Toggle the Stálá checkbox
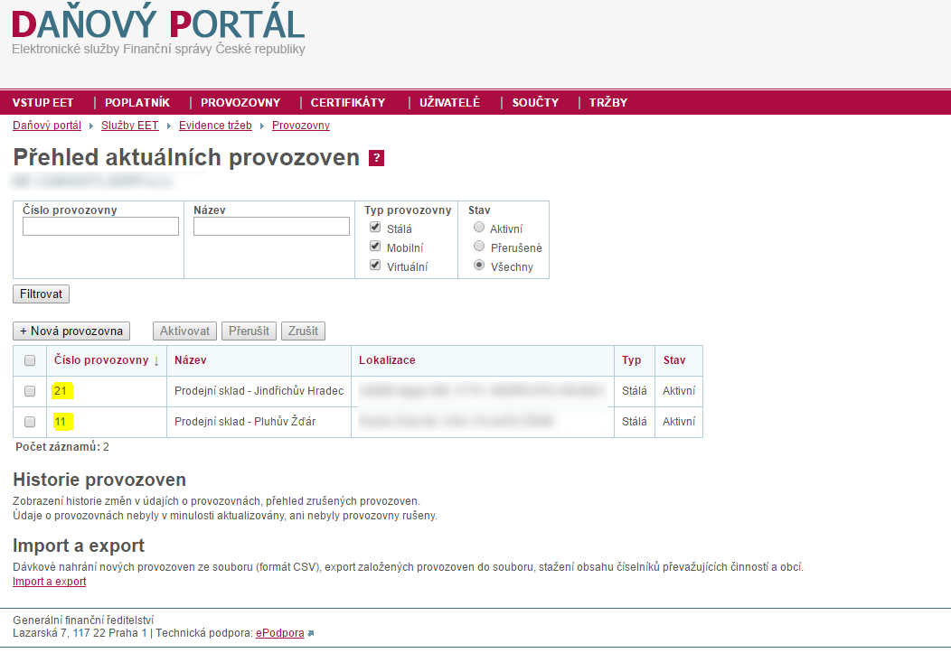 [x=375, y=228]
